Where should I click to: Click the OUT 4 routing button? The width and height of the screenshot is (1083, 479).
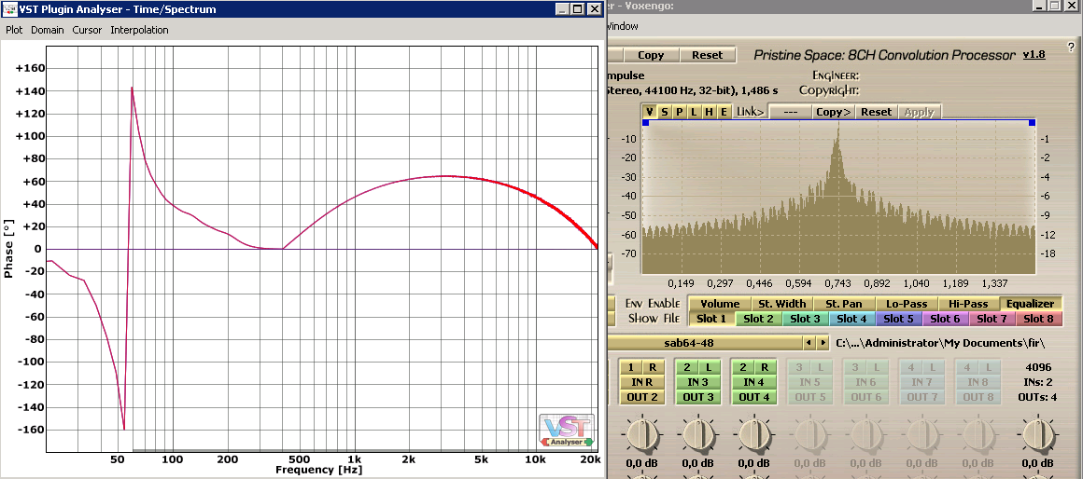[x=754, y=396]
